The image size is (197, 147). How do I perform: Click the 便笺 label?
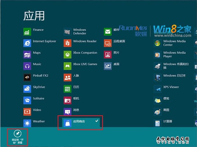[x=166, y=99]
